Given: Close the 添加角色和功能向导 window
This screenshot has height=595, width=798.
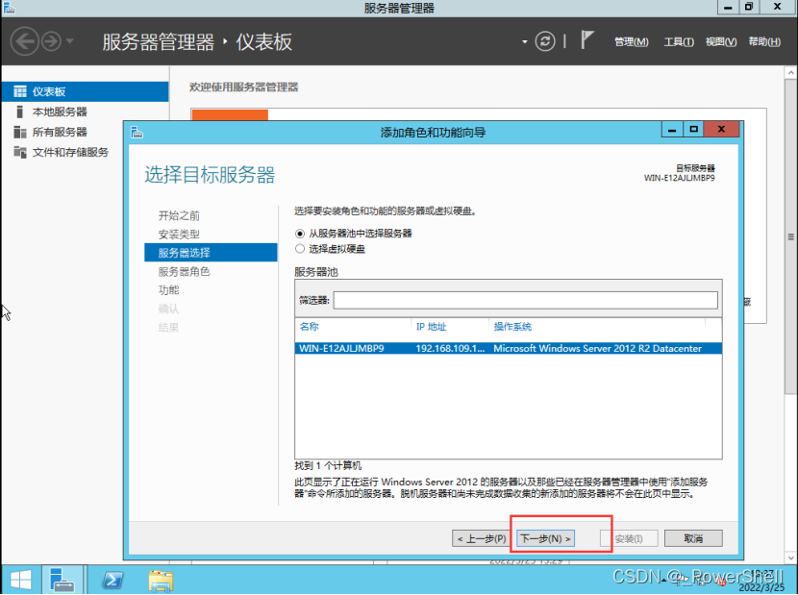Looking at the screenshot, I should pyautogui.click(x=721, y=130).
